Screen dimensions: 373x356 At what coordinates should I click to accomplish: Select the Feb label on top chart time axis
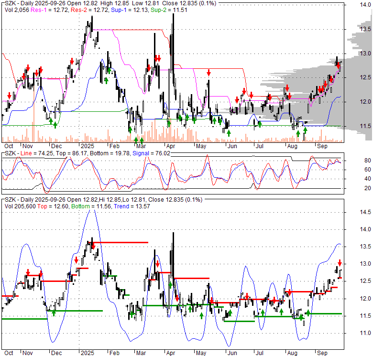pos(114,146)
